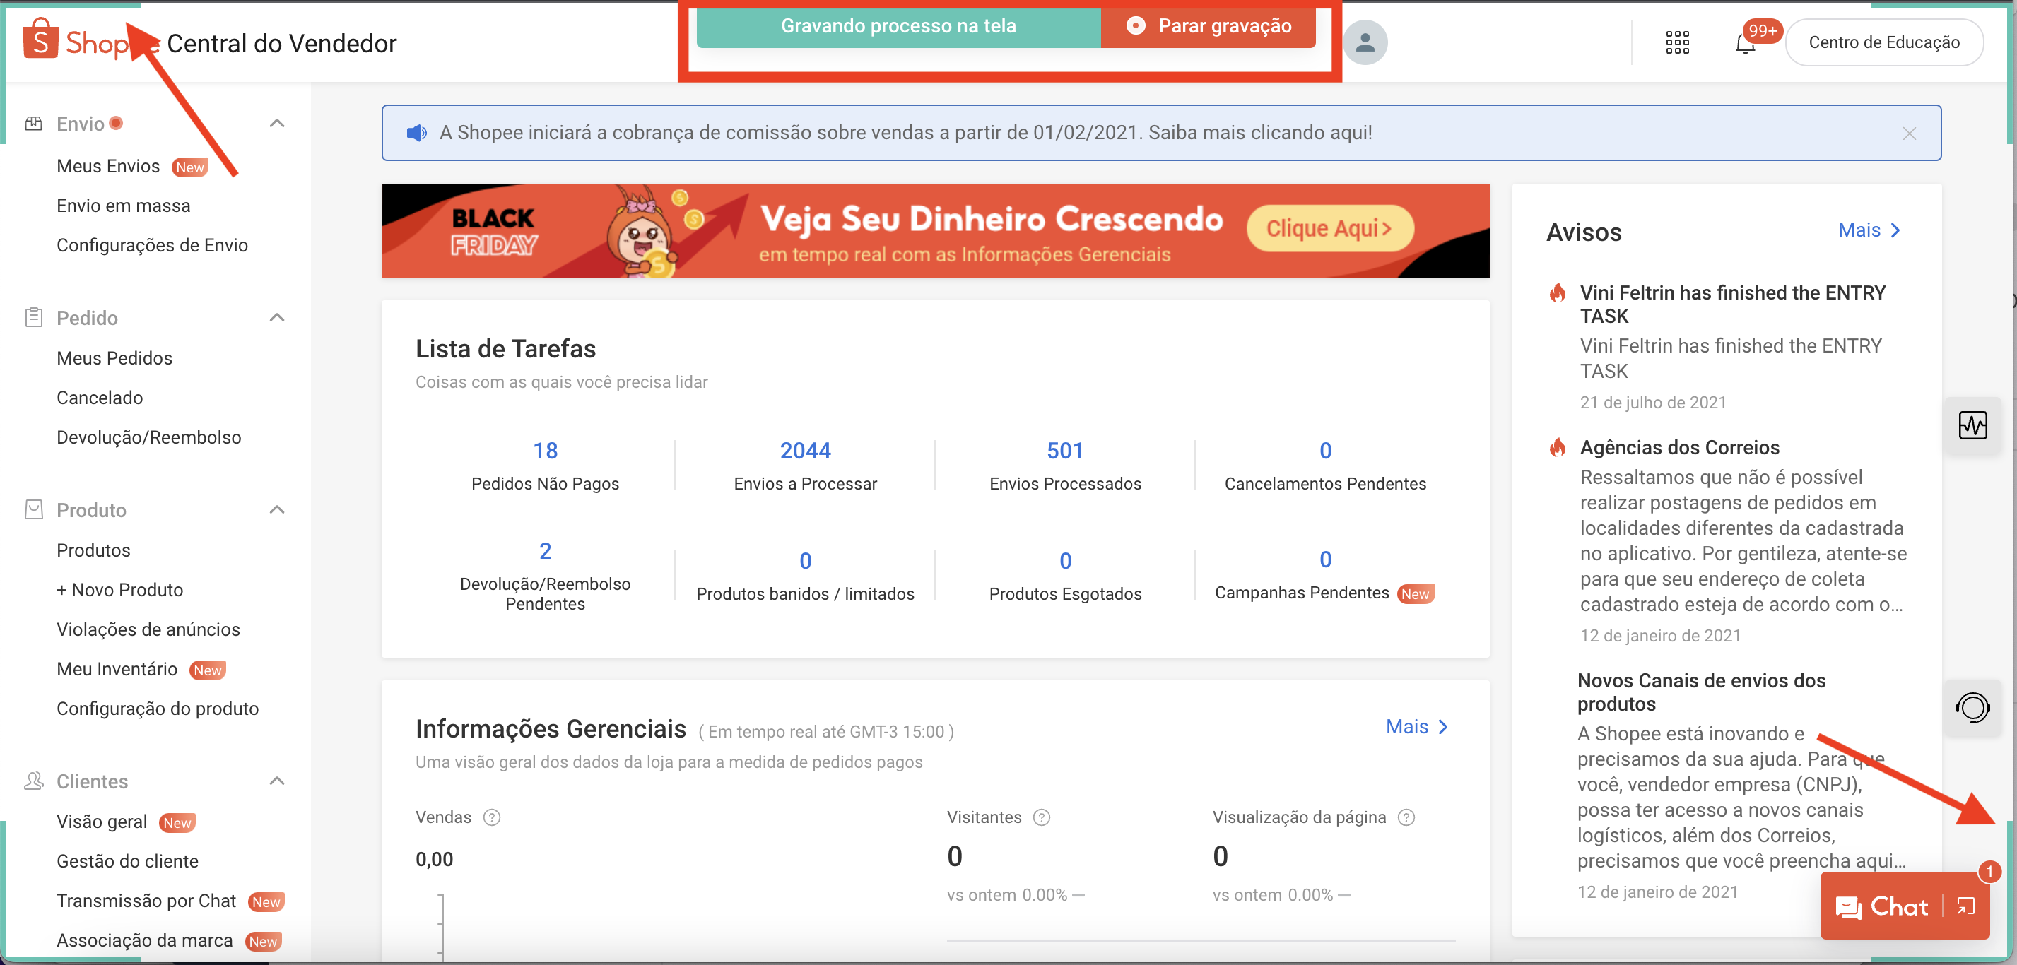Click the Parar gravação button
The width and height of the screenshot is (2017, 965).
point(1209,26)
